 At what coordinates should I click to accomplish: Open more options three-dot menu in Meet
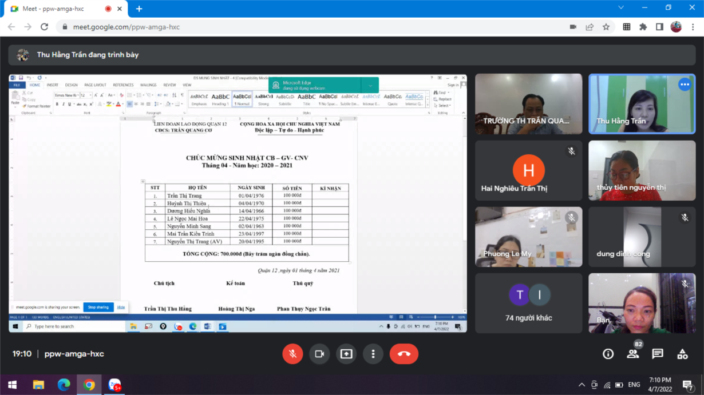point(373,354)
